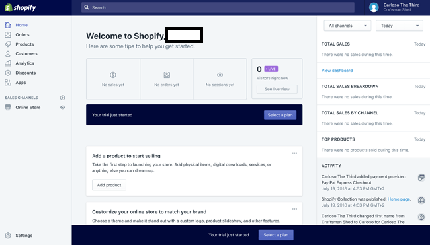Open the View dashboard link
This screenshot has width=430, height=245.
coord(337,71)
